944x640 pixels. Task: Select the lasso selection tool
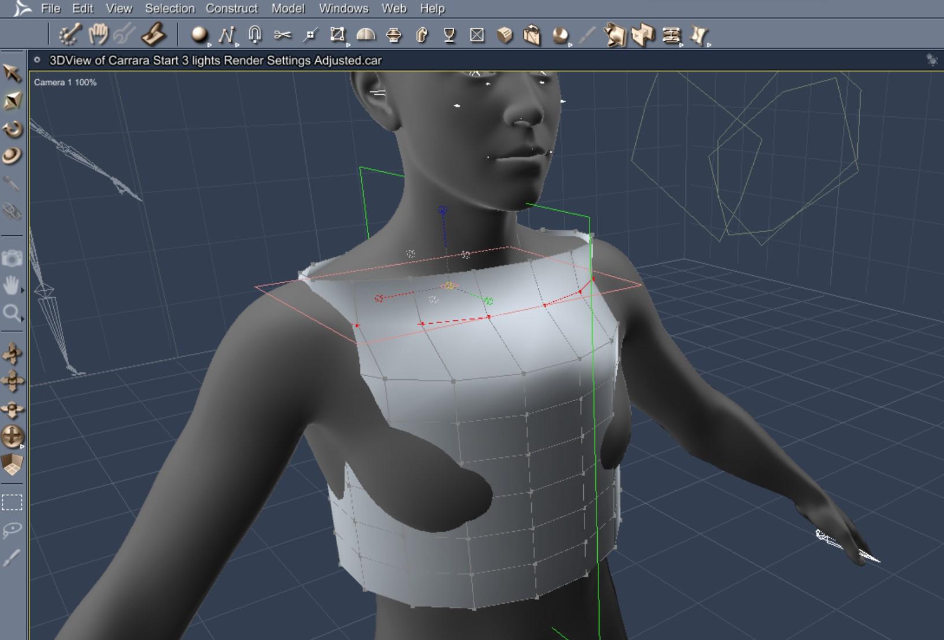coord(12,530)
